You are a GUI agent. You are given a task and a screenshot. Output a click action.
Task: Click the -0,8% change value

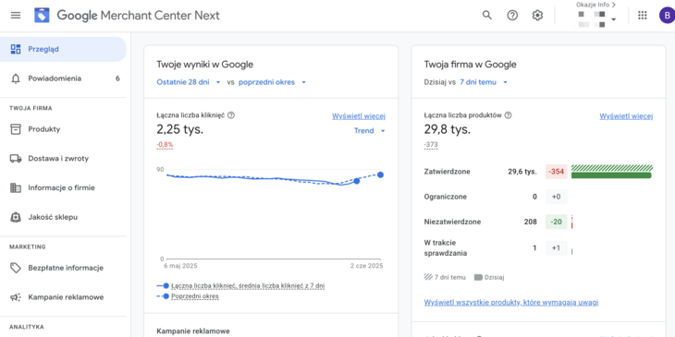tap(165, 145)
